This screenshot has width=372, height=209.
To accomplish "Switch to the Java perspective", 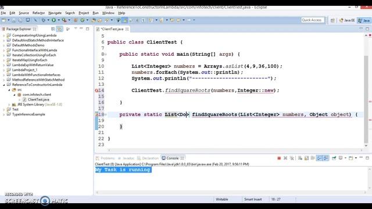I will coord(364,20).
